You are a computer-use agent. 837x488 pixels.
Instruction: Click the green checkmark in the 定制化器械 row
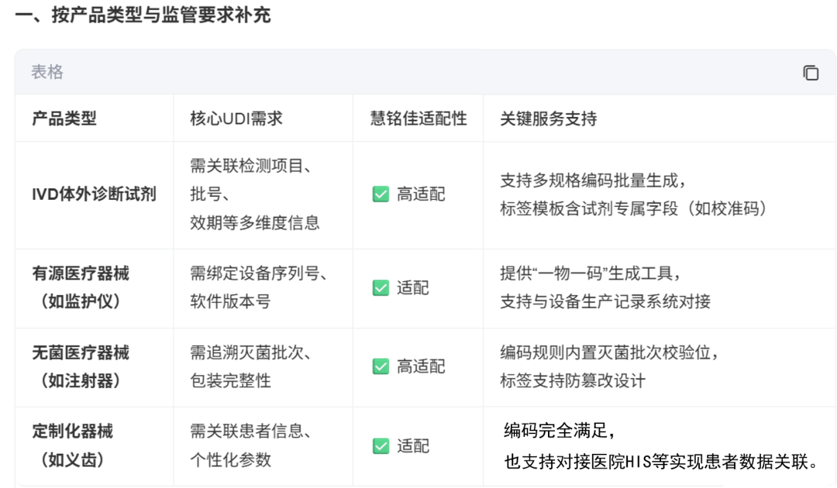click(x=381, y=446)
